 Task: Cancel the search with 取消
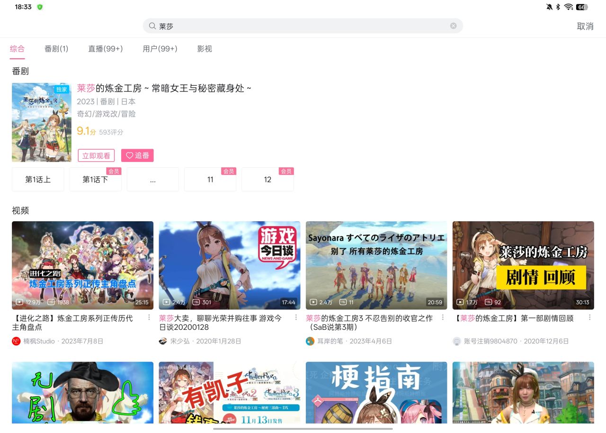(585, 27)
